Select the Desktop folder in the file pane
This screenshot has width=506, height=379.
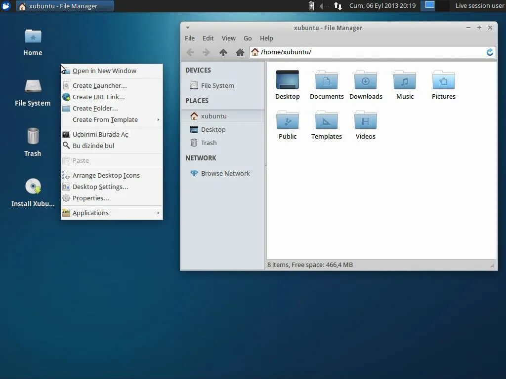coord(287,85)
